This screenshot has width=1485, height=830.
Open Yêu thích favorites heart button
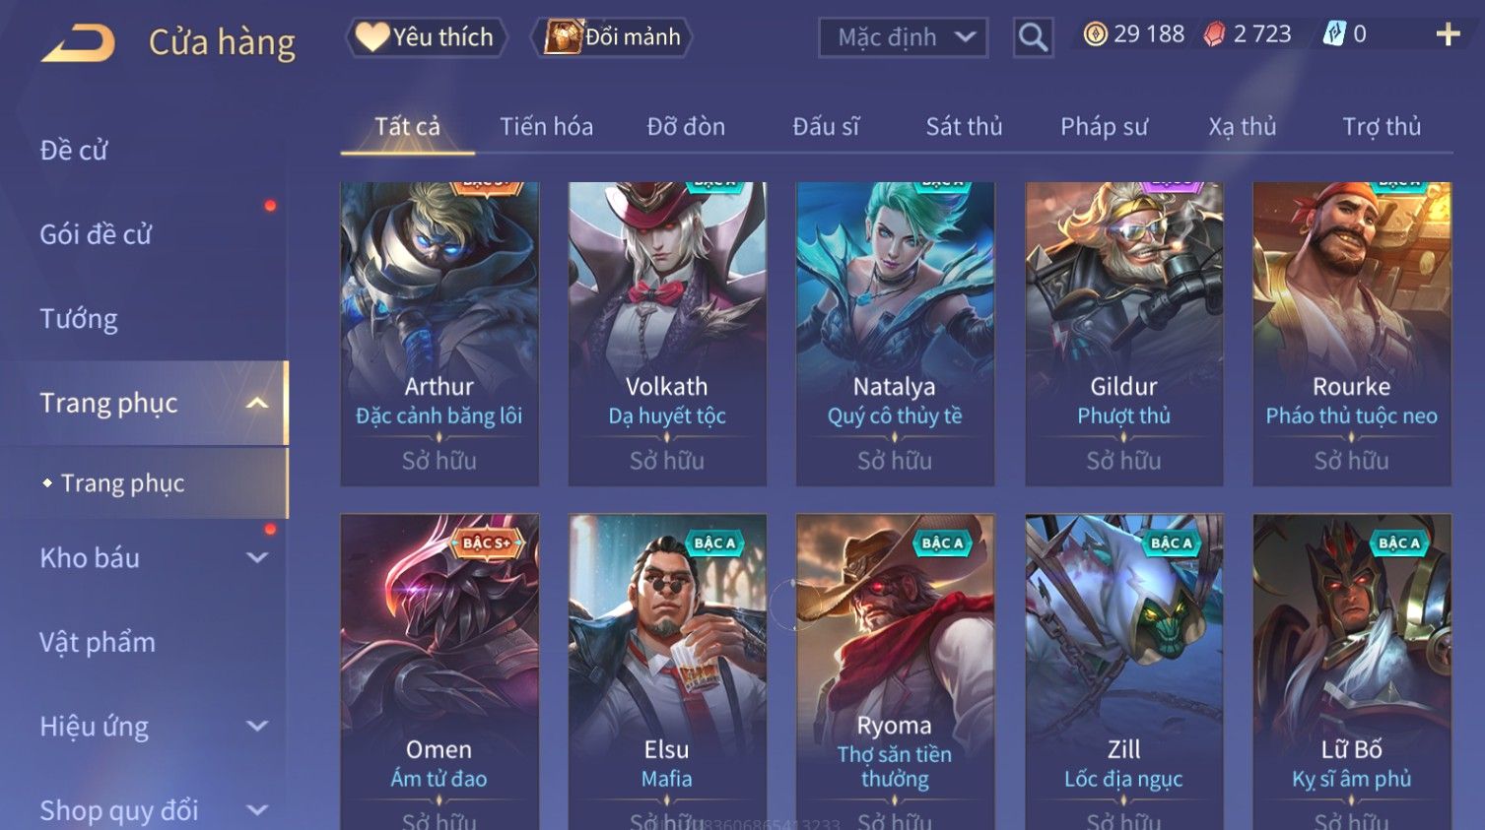point(426,37)
